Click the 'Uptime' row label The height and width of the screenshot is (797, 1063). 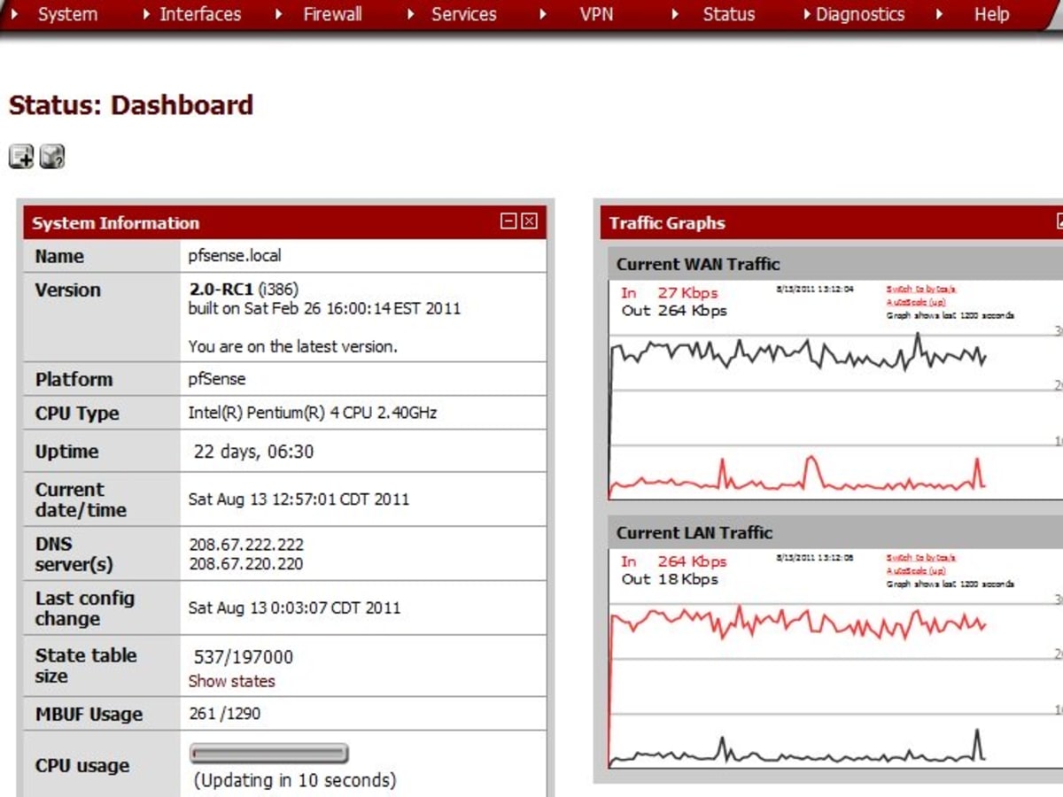[66, 452]
